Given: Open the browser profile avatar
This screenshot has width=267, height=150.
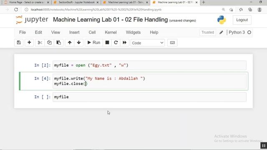Looking at the screenshot, I should pos(259,10).
